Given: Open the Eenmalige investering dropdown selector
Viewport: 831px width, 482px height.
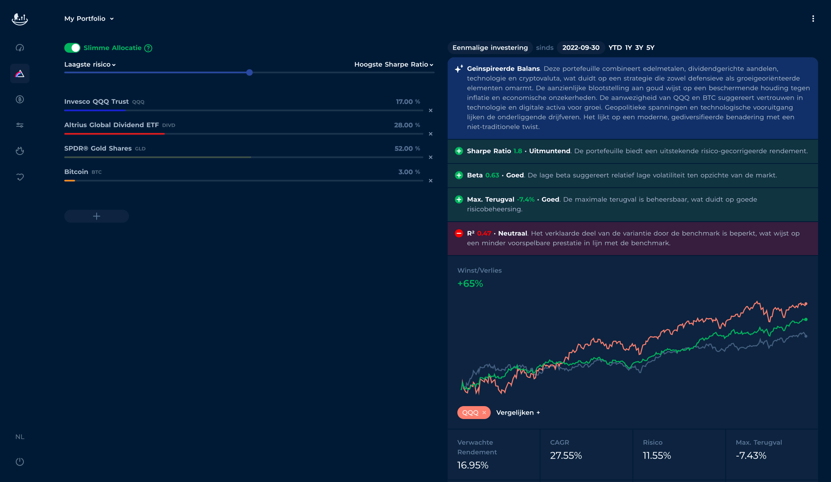Looking at the screenshot, I should 490,48.
